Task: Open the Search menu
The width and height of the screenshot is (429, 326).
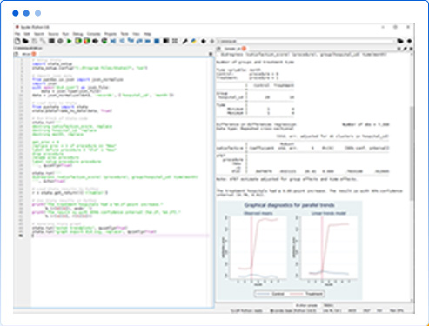Action: (39, 34)
